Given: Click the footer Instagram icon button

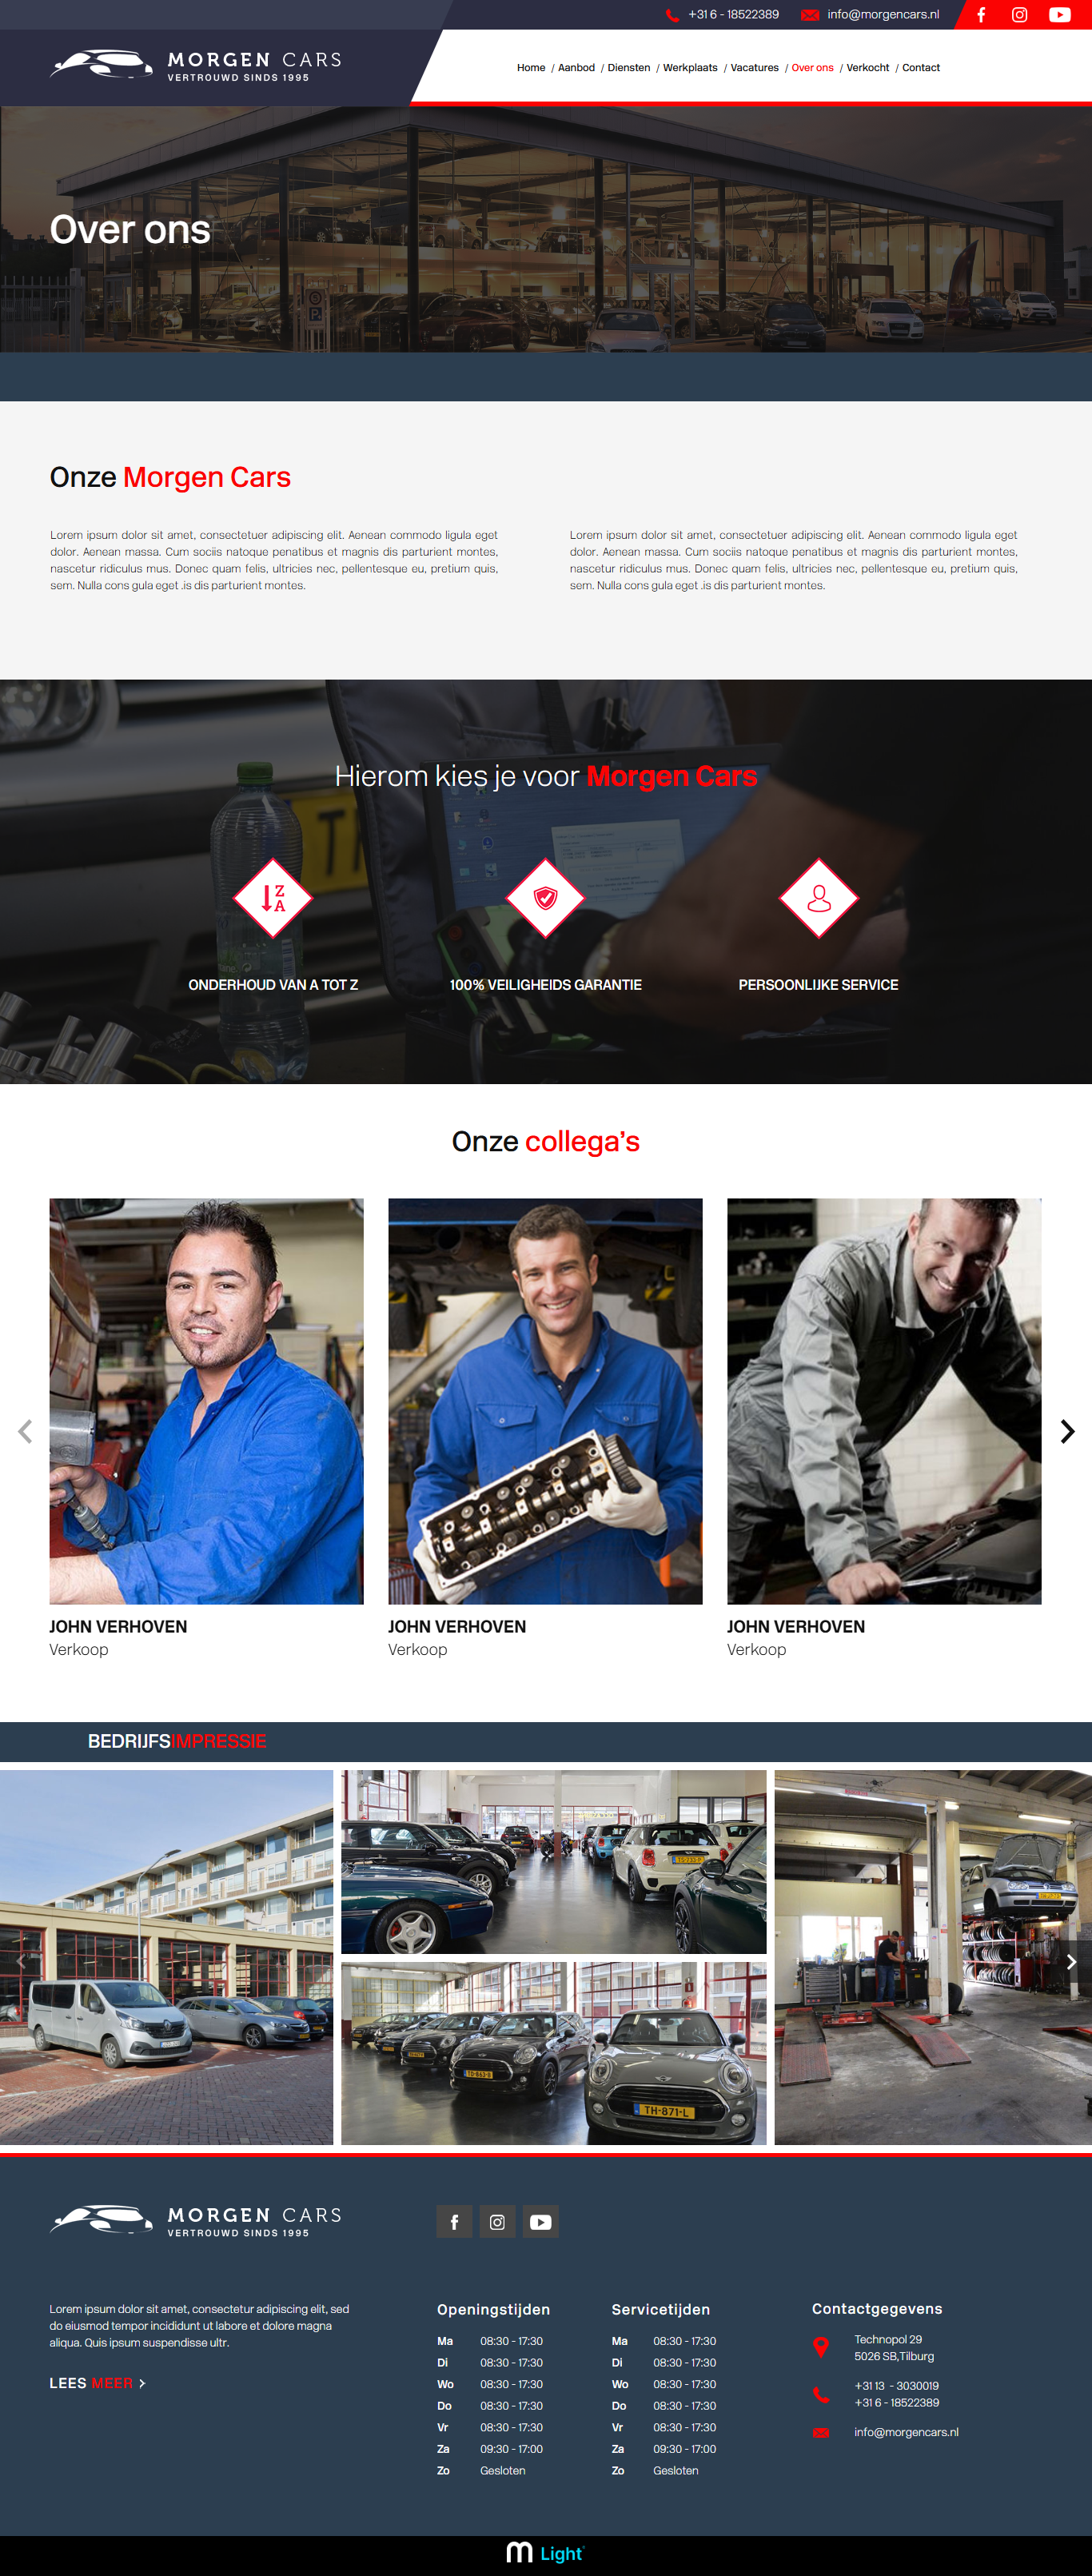Looking at the screenshot, I should [x=497, y=2221].
